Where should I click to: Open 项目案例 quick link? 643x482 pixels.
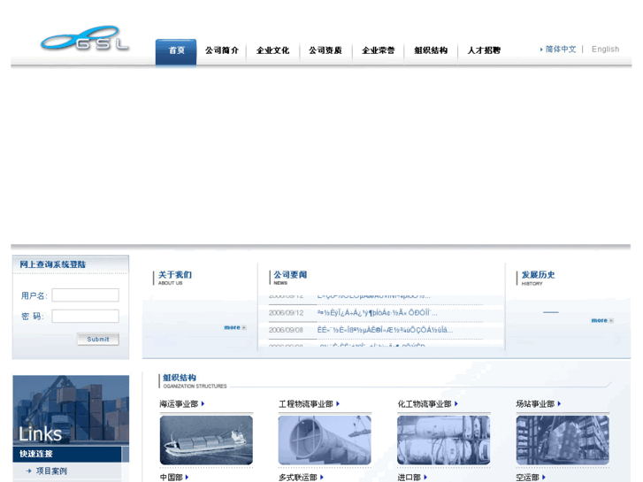(x=51, y=471)
